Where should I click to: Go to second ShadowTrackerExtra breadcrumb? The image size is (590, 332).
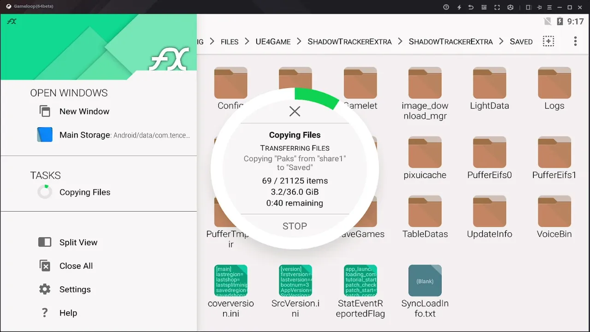(x=451, y=41)
